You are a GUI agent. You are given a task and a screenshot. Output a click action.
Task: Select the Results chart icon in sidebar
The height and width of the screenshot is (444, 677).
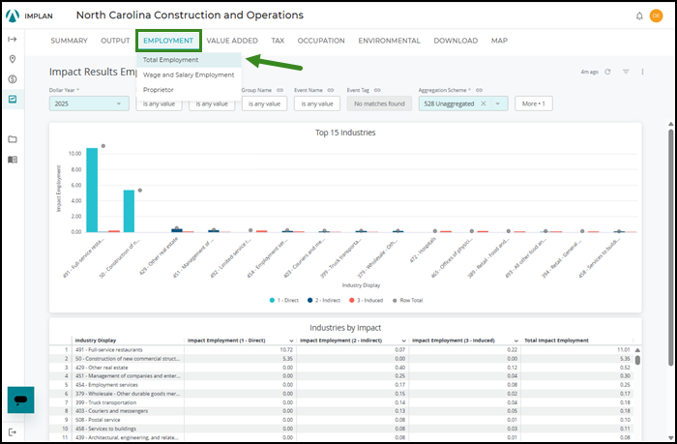pos(13,99)
